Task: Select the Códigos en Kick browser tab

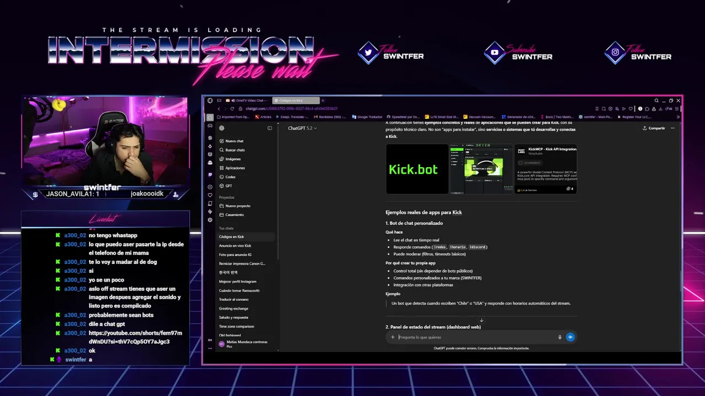Action: pos(296,101)
